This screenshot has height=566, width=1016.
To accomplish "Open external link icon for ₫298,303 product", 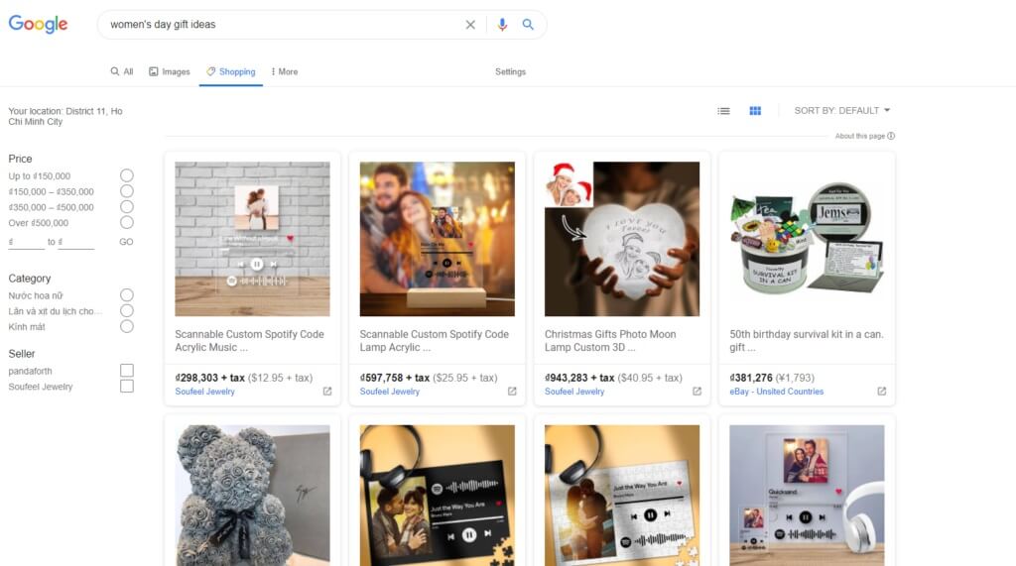I will (x=327, y=392).
